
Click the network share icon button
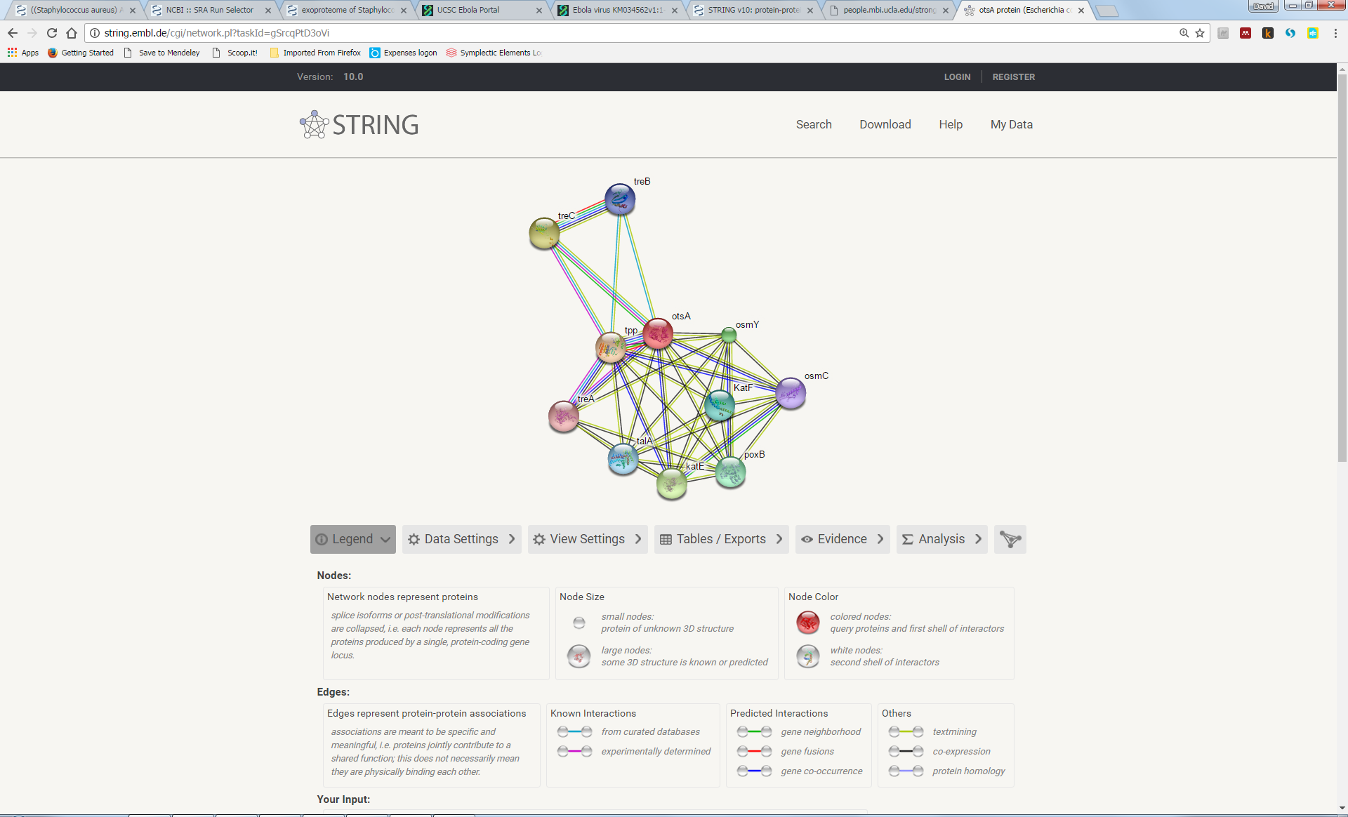(1010, 539)
